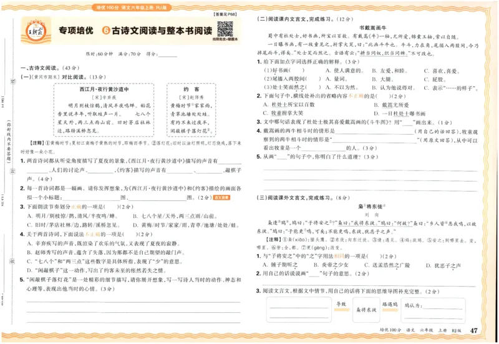Click the option "B. 友爱、和睦"
This screenshot has height=344, width=499.
coord(390,71)
